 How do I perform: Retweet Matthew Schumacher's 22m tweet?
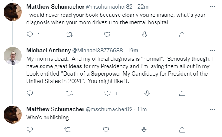point(69,34)
